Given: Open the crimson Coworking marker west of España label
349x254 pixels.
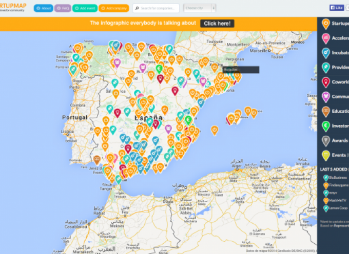Looking at the screenshot, I should (118, 113).
